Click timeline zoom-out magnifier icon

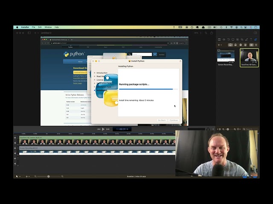[35, 176]
